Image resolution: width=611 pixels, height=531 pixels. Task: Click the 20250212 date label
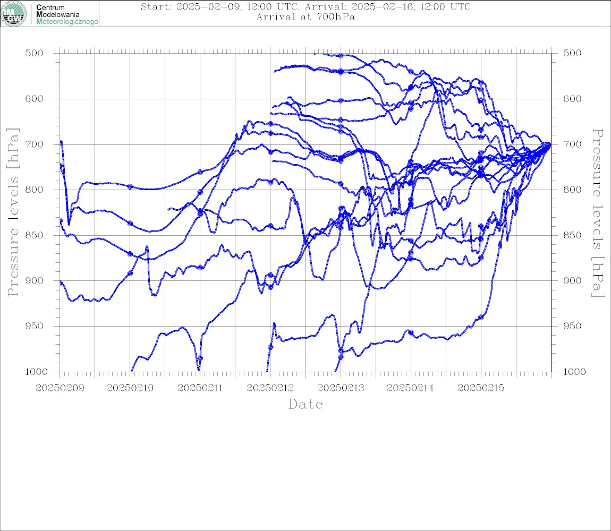pyautogui.click(x=270, y=388)
